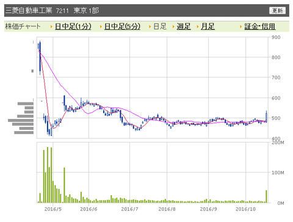The height and width of the screenshot is (222, 293).
Task: Click the 2016/9 date axis label
Action: coord(208,209)
